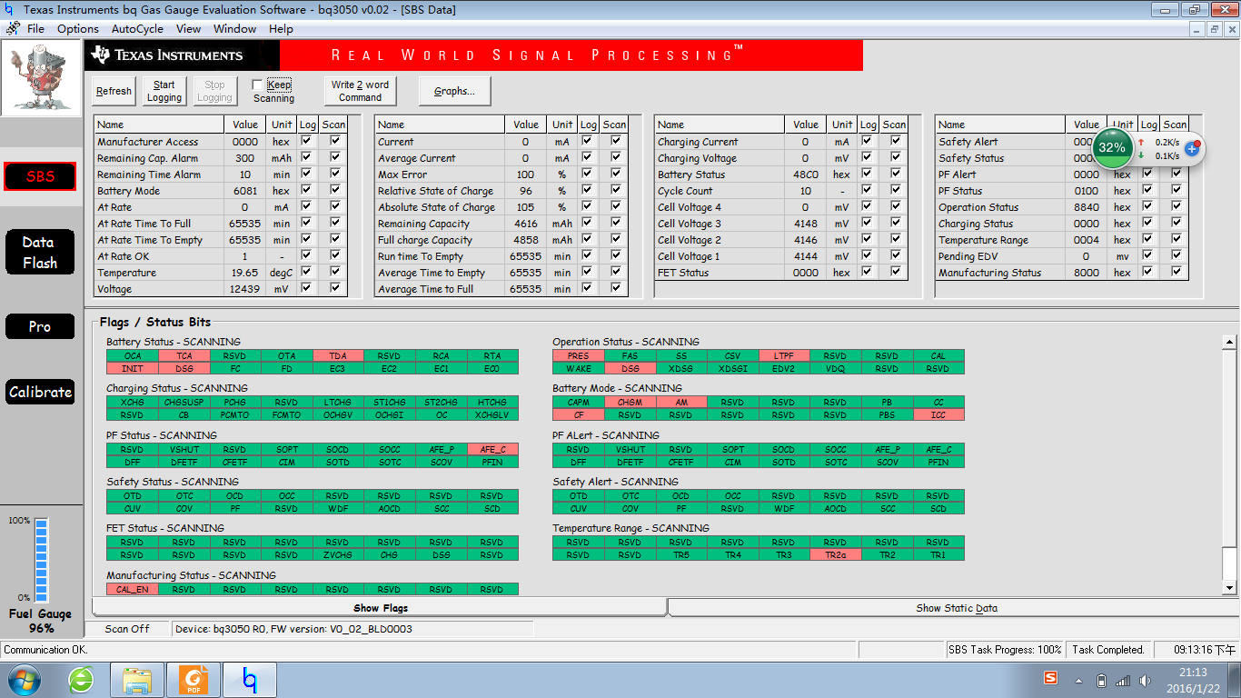The width and height of the screenshot is (1241, 698).
Task: Click the Stop Logging button
Action: 214,91
